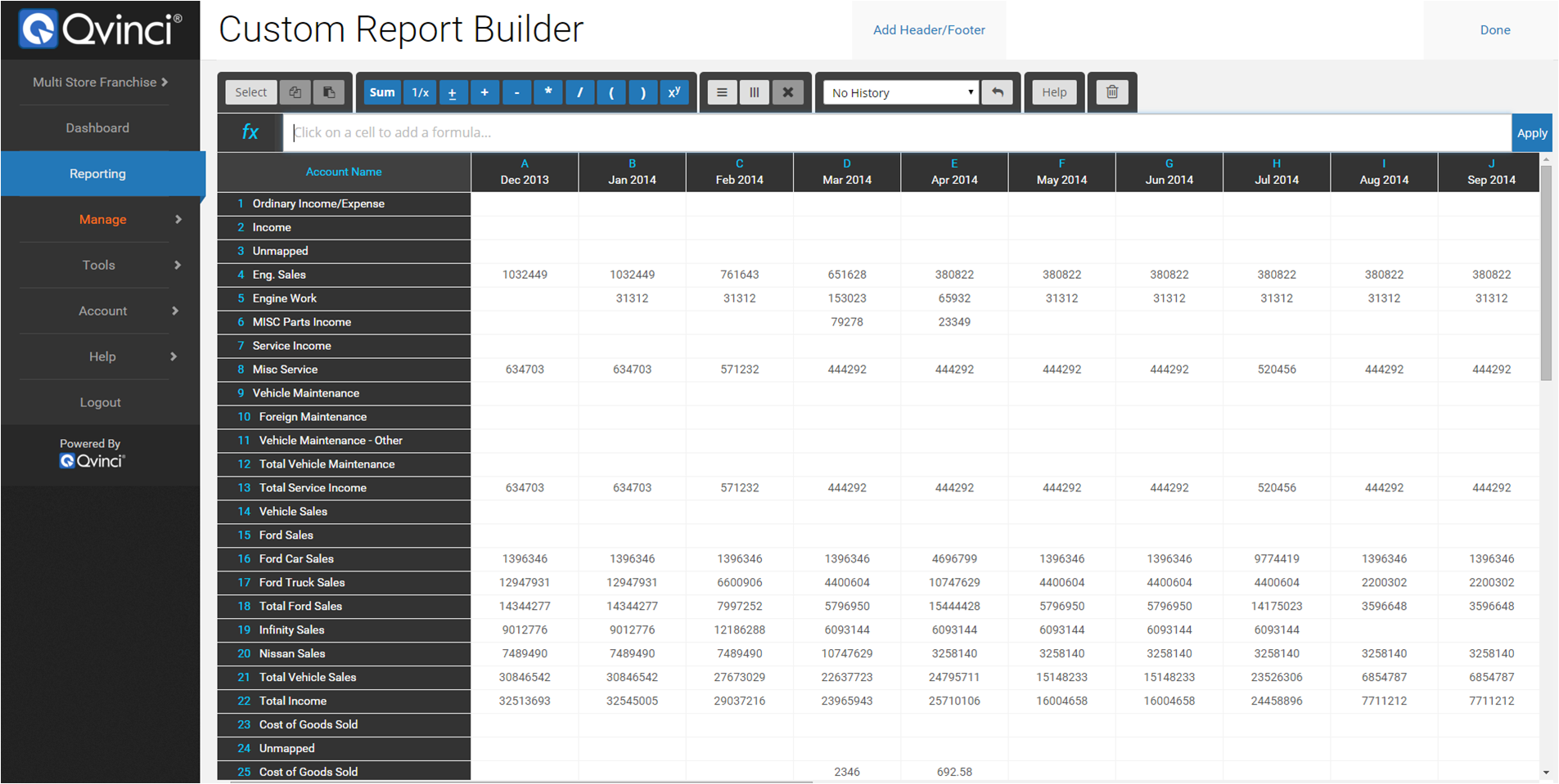This screenshot has height=784, width=1559.
Task: Click the power (x^y) operator button
Action: (x=674, y=92)
